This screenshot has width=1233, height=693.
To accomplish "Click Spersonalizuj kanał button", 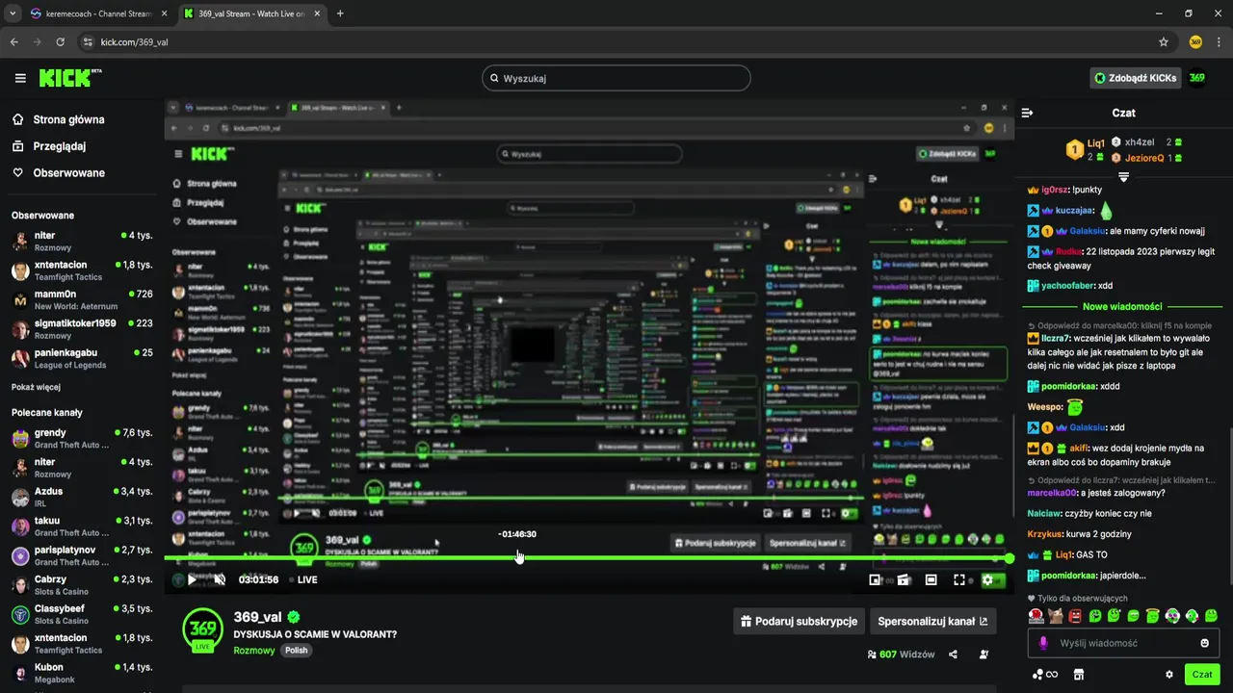I will coord(932,622).
